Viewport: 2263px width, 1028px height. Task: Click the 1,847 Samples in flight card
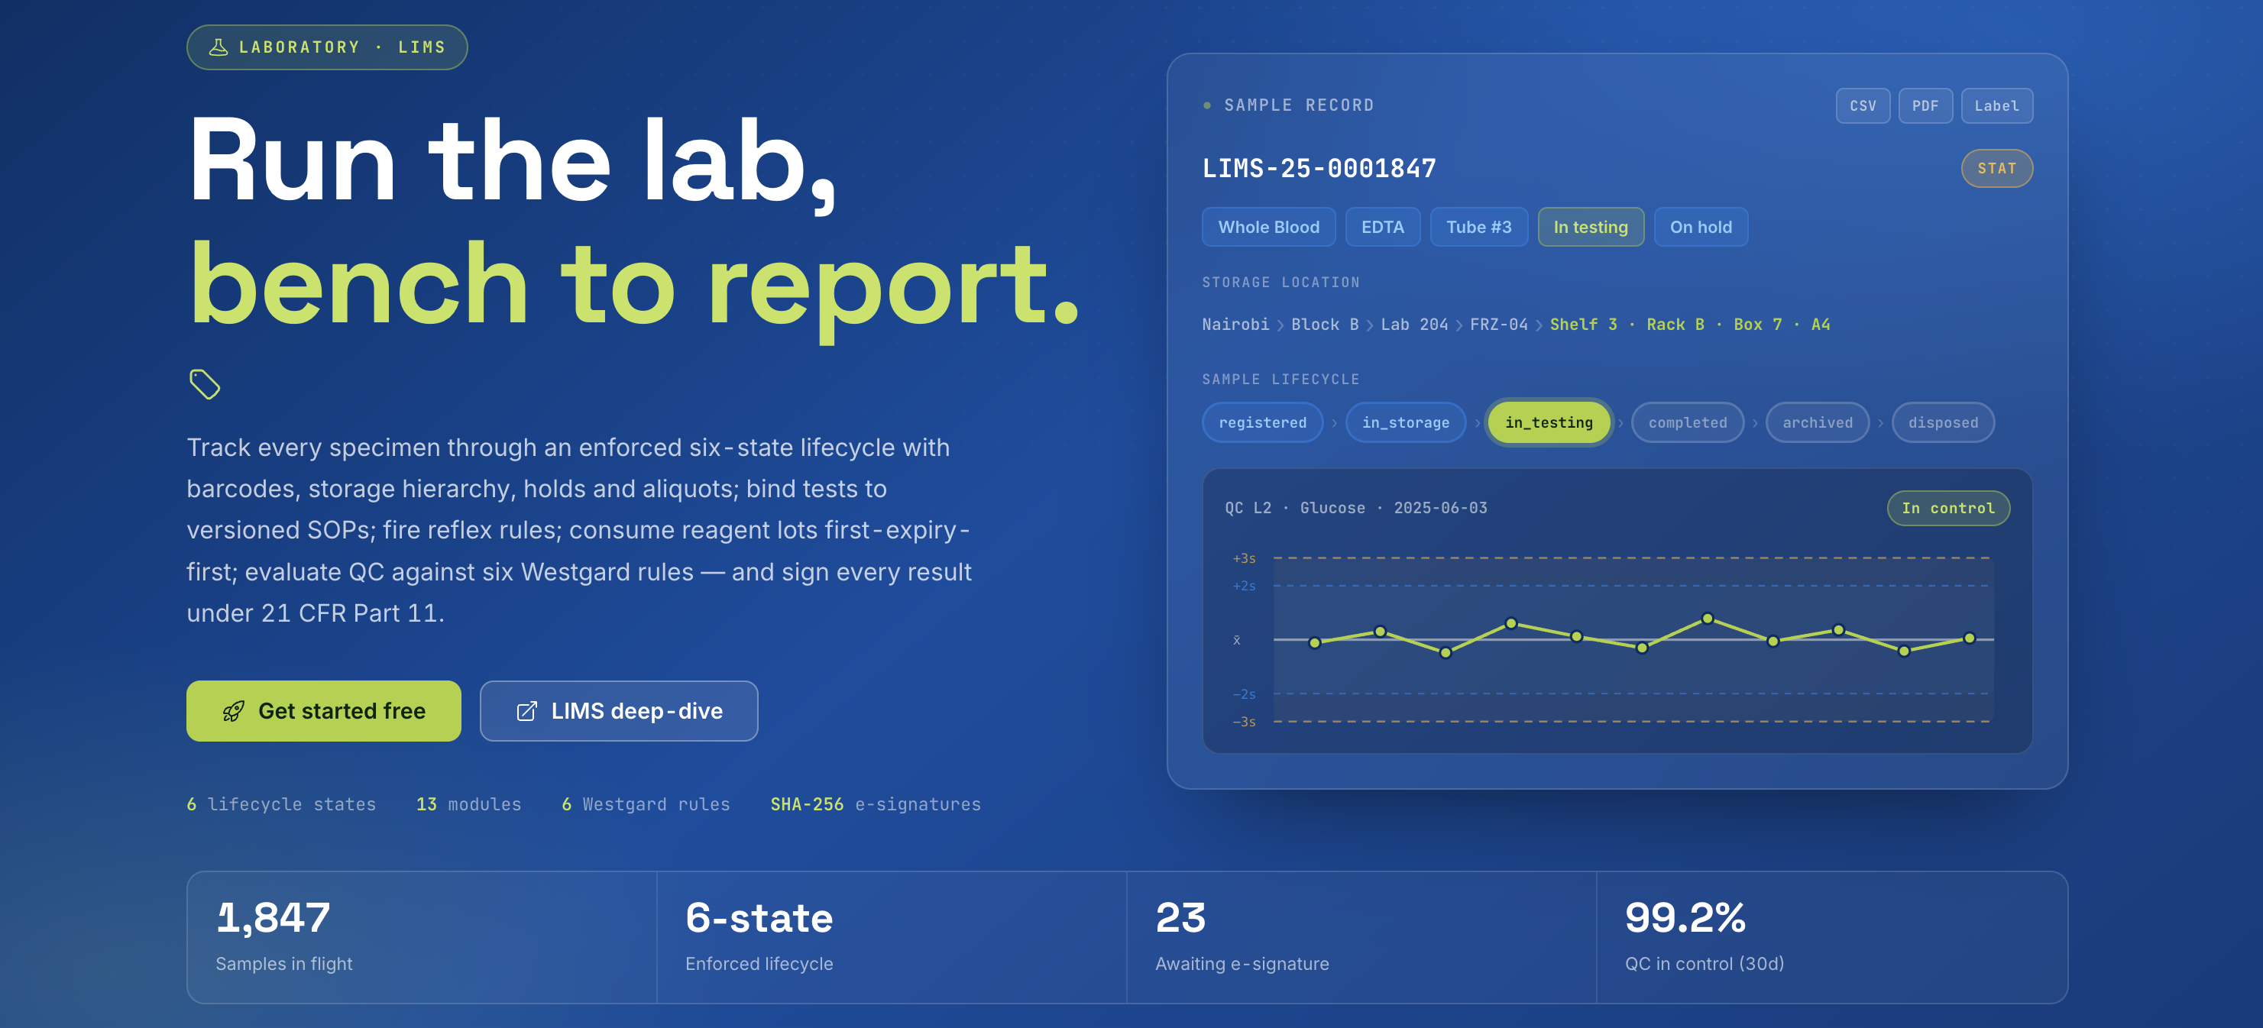[x=422, y=936]
